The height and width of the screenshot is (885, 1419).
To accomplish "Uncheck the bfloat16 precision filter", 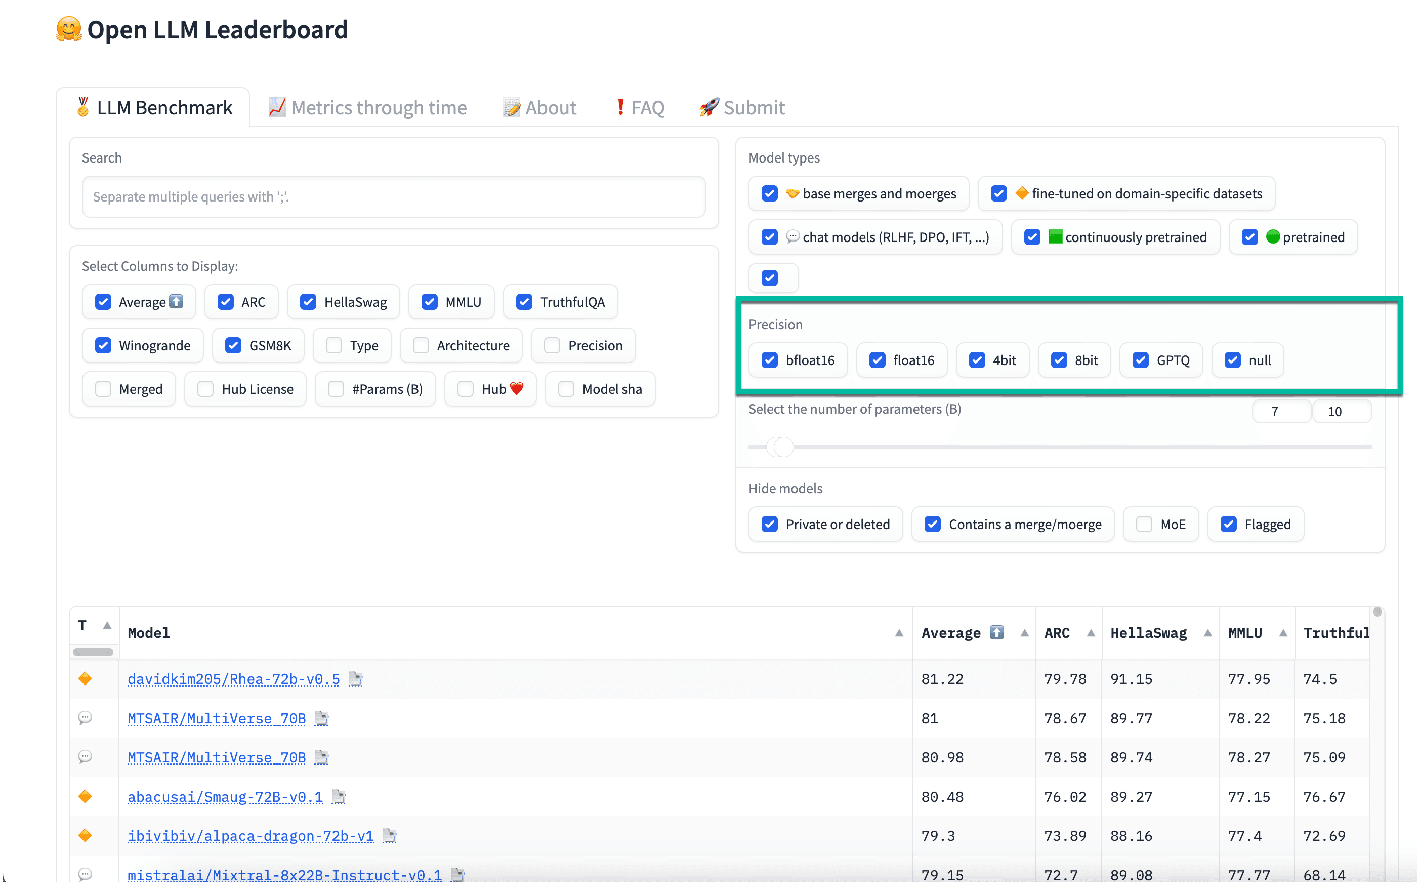I will (x=770, y=360).
